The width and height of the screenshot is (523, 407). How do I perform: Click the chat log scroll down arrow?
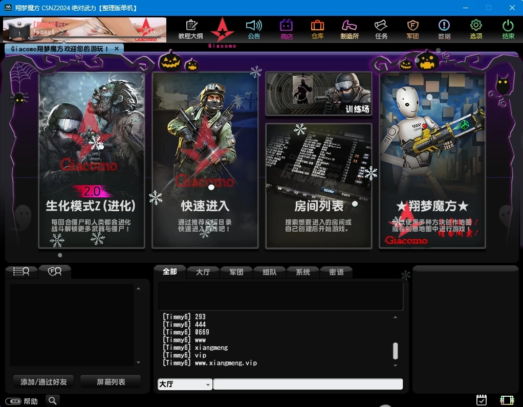click(395, 366)
